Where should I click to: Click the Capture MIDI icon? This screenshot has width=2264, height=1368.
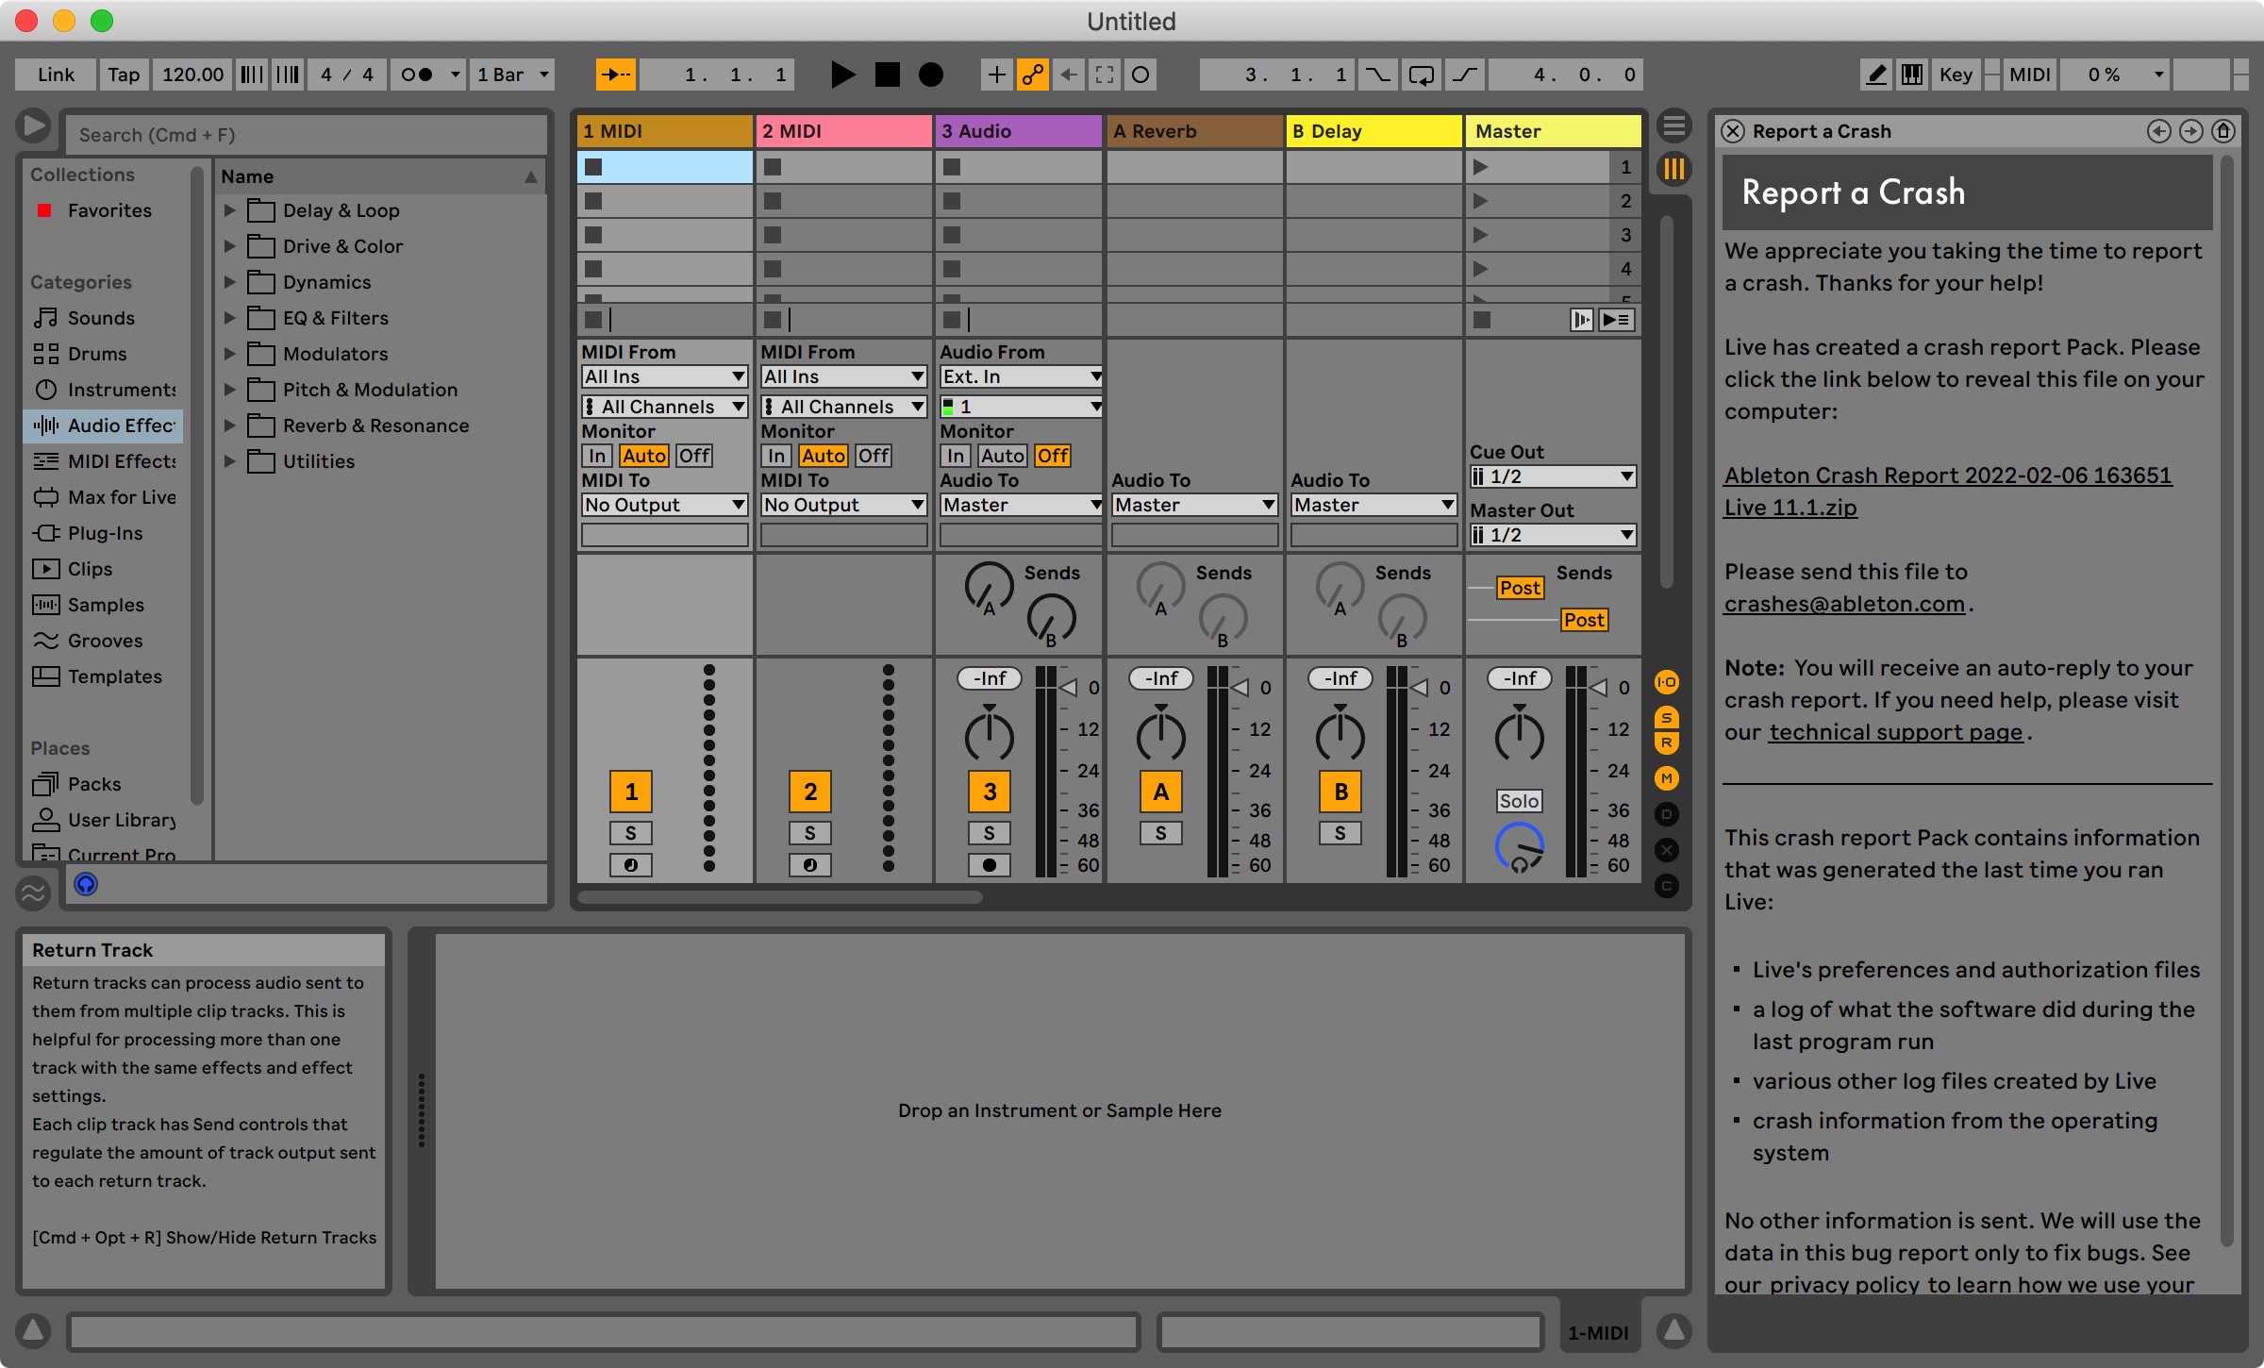pyautogui.click(x=1105, y=75)
